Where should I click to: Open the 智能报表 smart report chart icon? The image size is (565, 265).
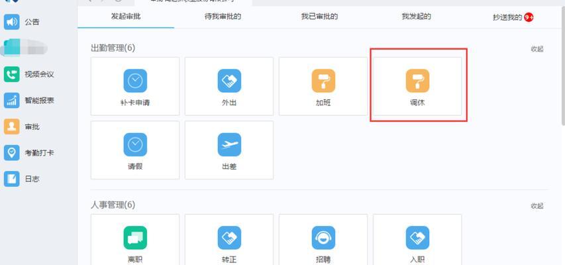11,101
